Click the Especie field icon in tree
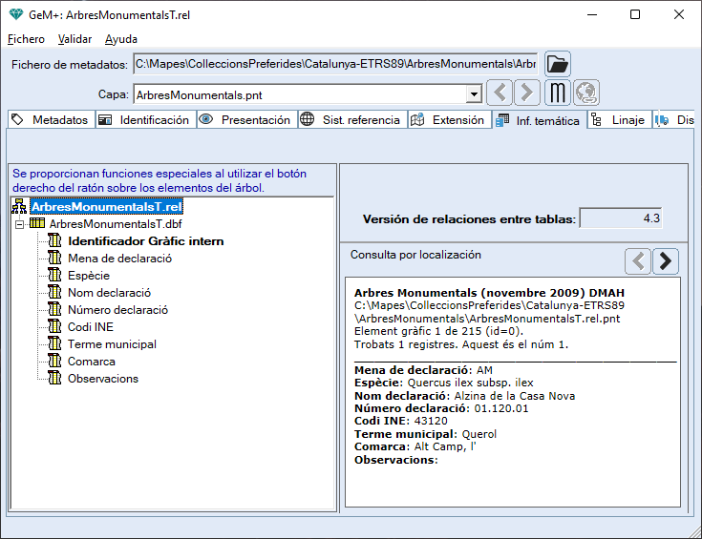Screen dimensions: 702x539 point(54,276)
